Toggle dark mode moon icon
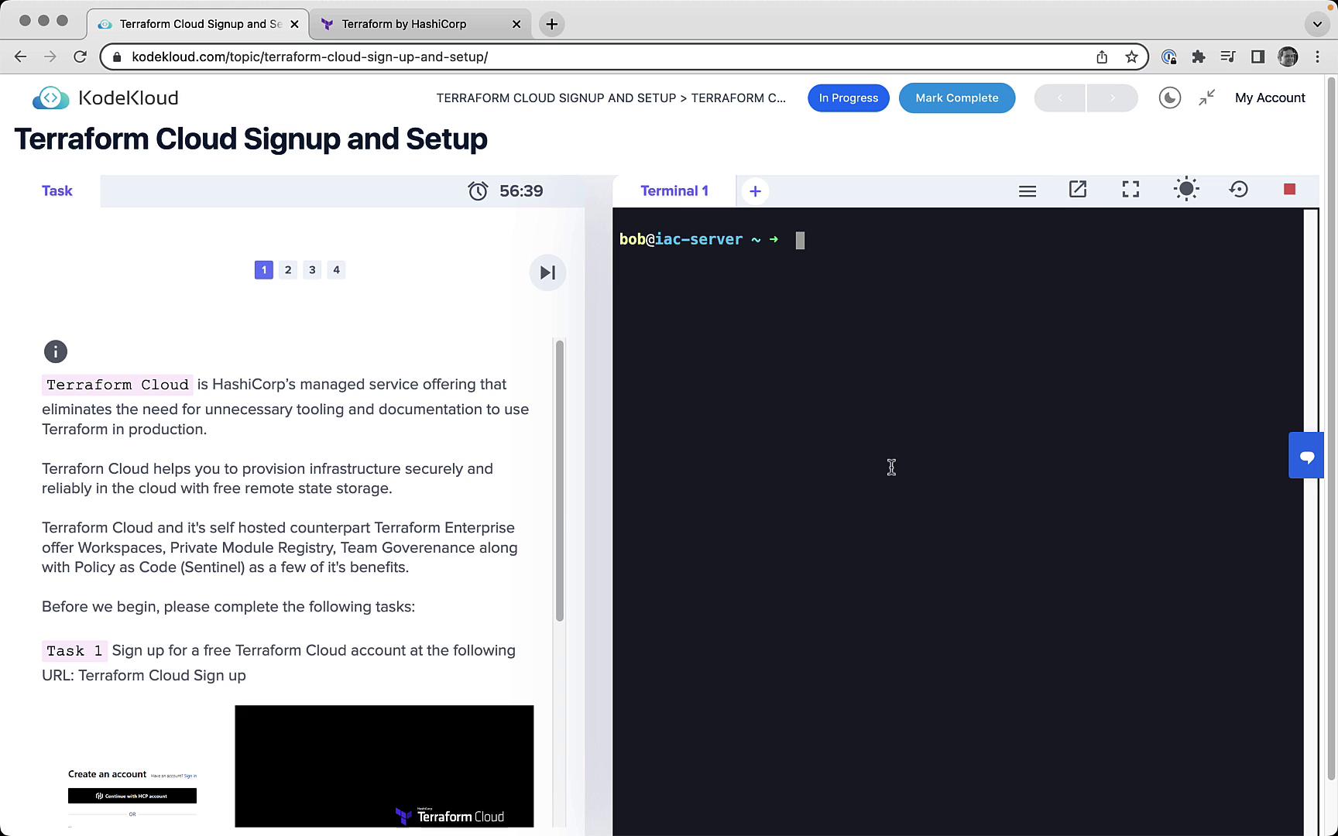The width and height of the screenshot is (1338, 836). point(1169,98)
